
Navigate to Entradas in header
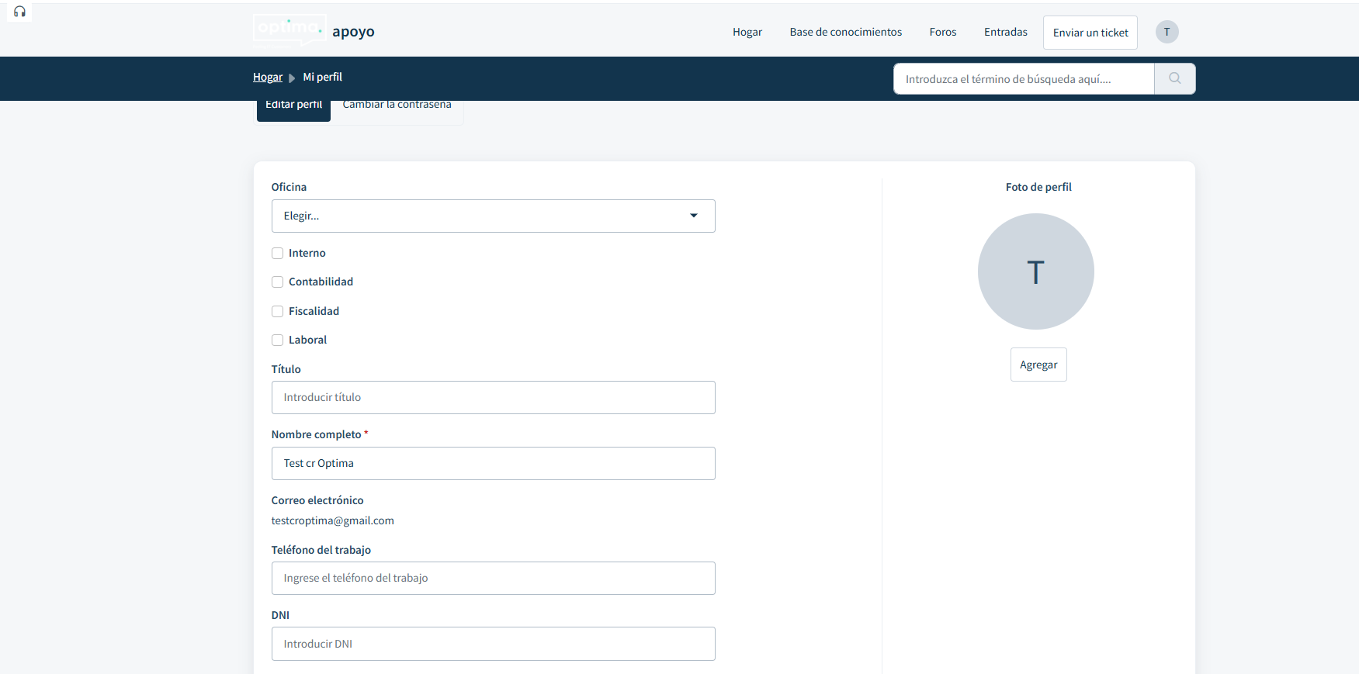tap(1005, 32)
